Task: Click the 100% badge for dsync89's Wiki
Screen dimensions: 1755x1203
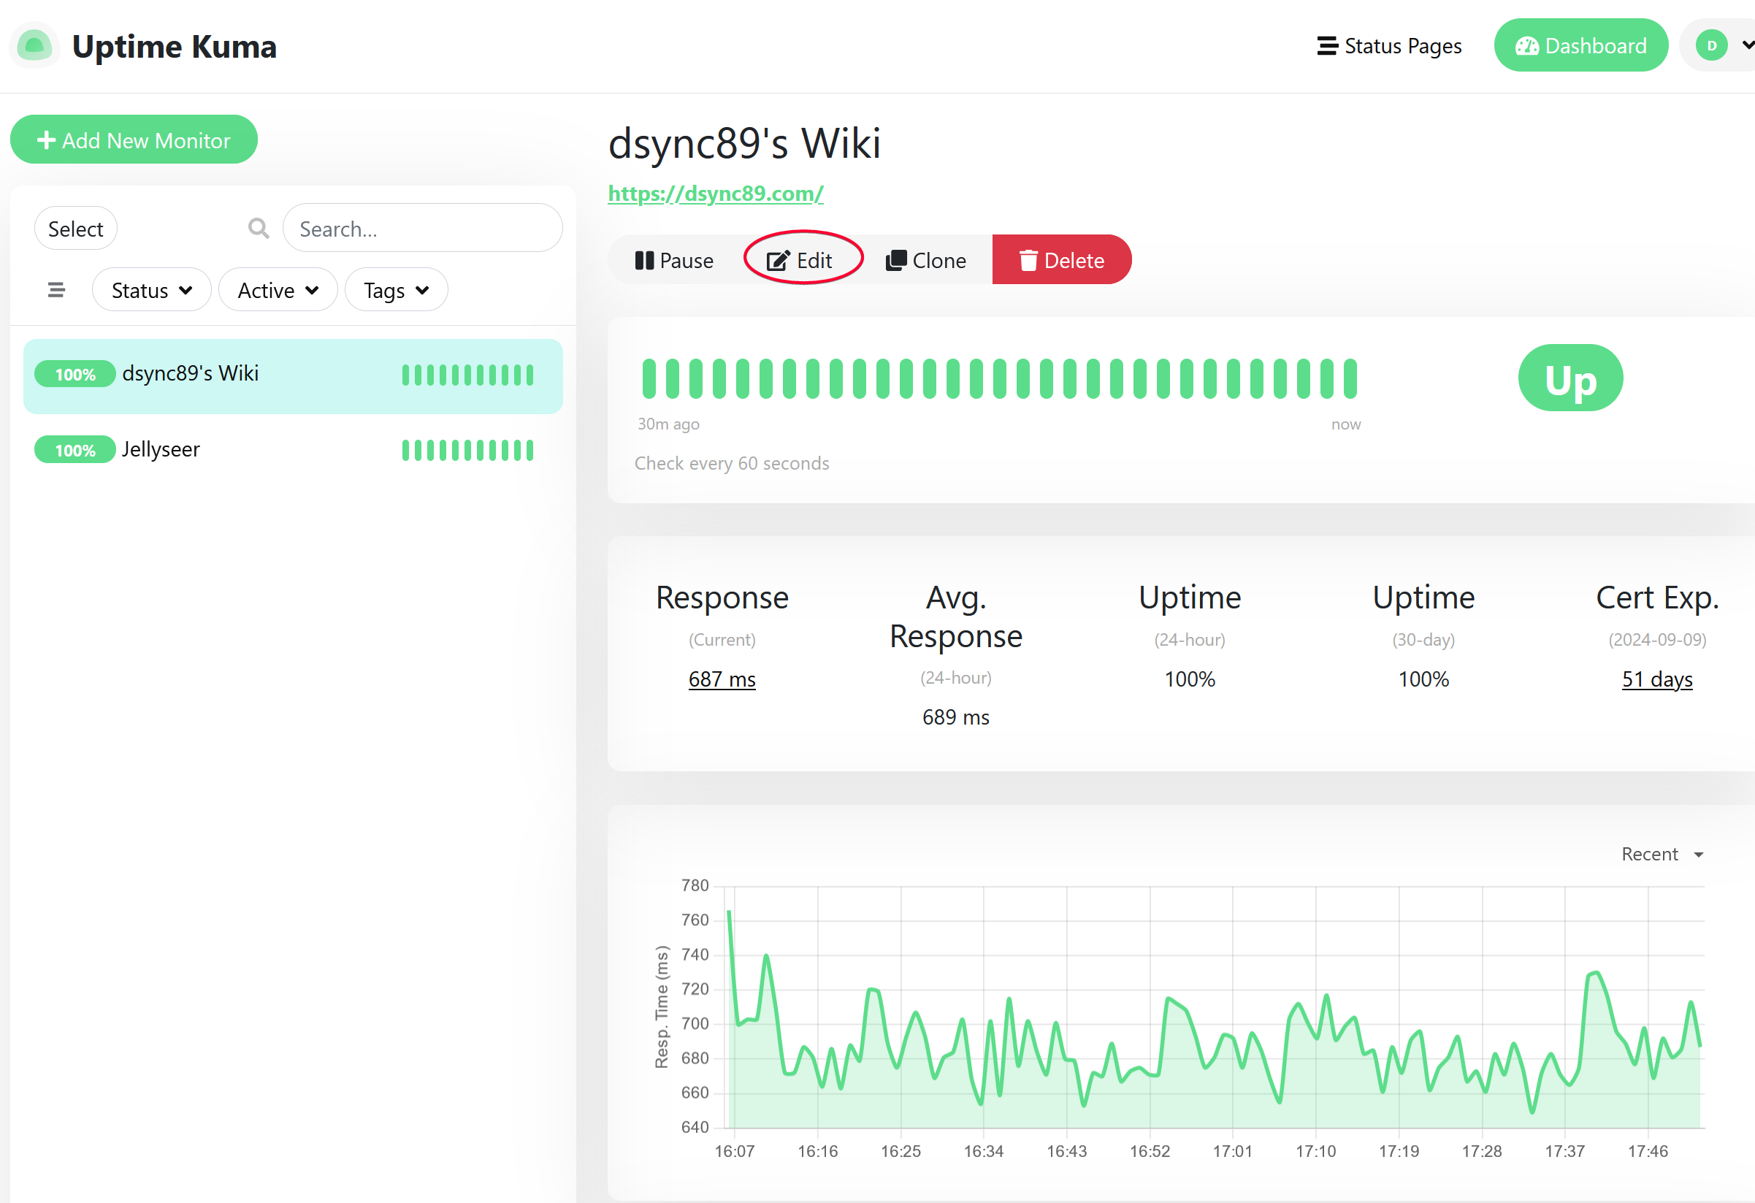Action: pyautogui.click(x=74, y=374)
